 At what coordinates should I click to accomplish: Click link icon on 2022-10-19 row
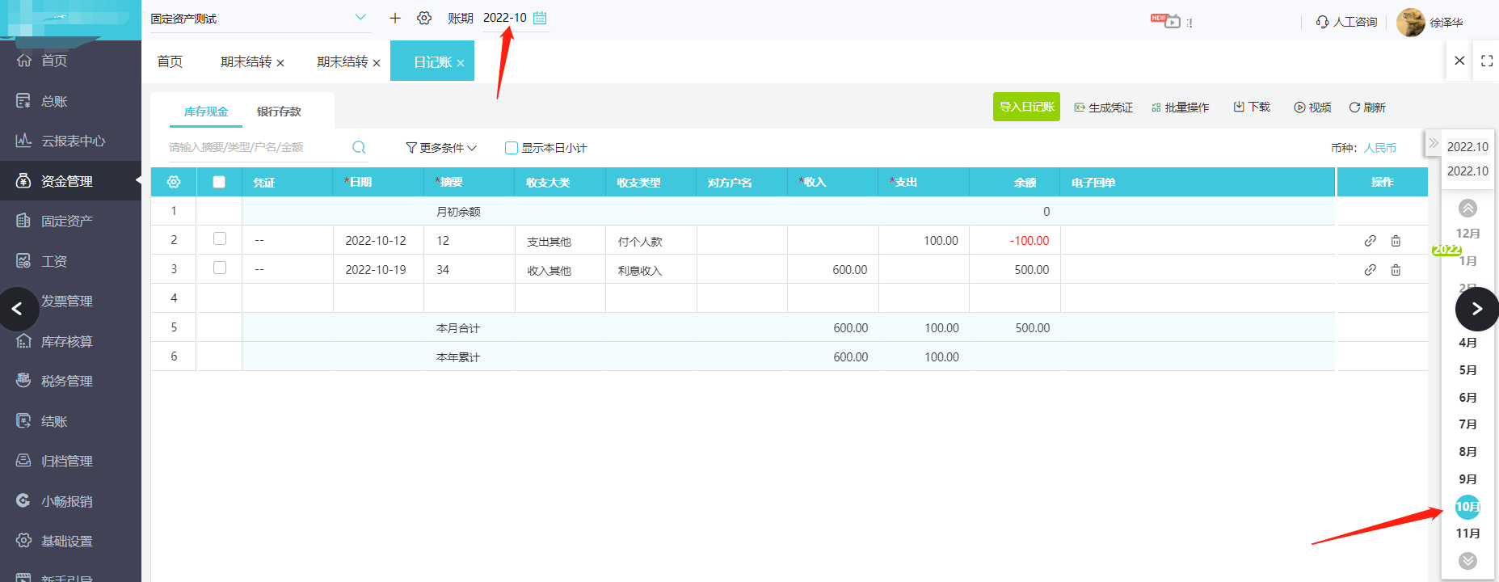[1370, 270]
